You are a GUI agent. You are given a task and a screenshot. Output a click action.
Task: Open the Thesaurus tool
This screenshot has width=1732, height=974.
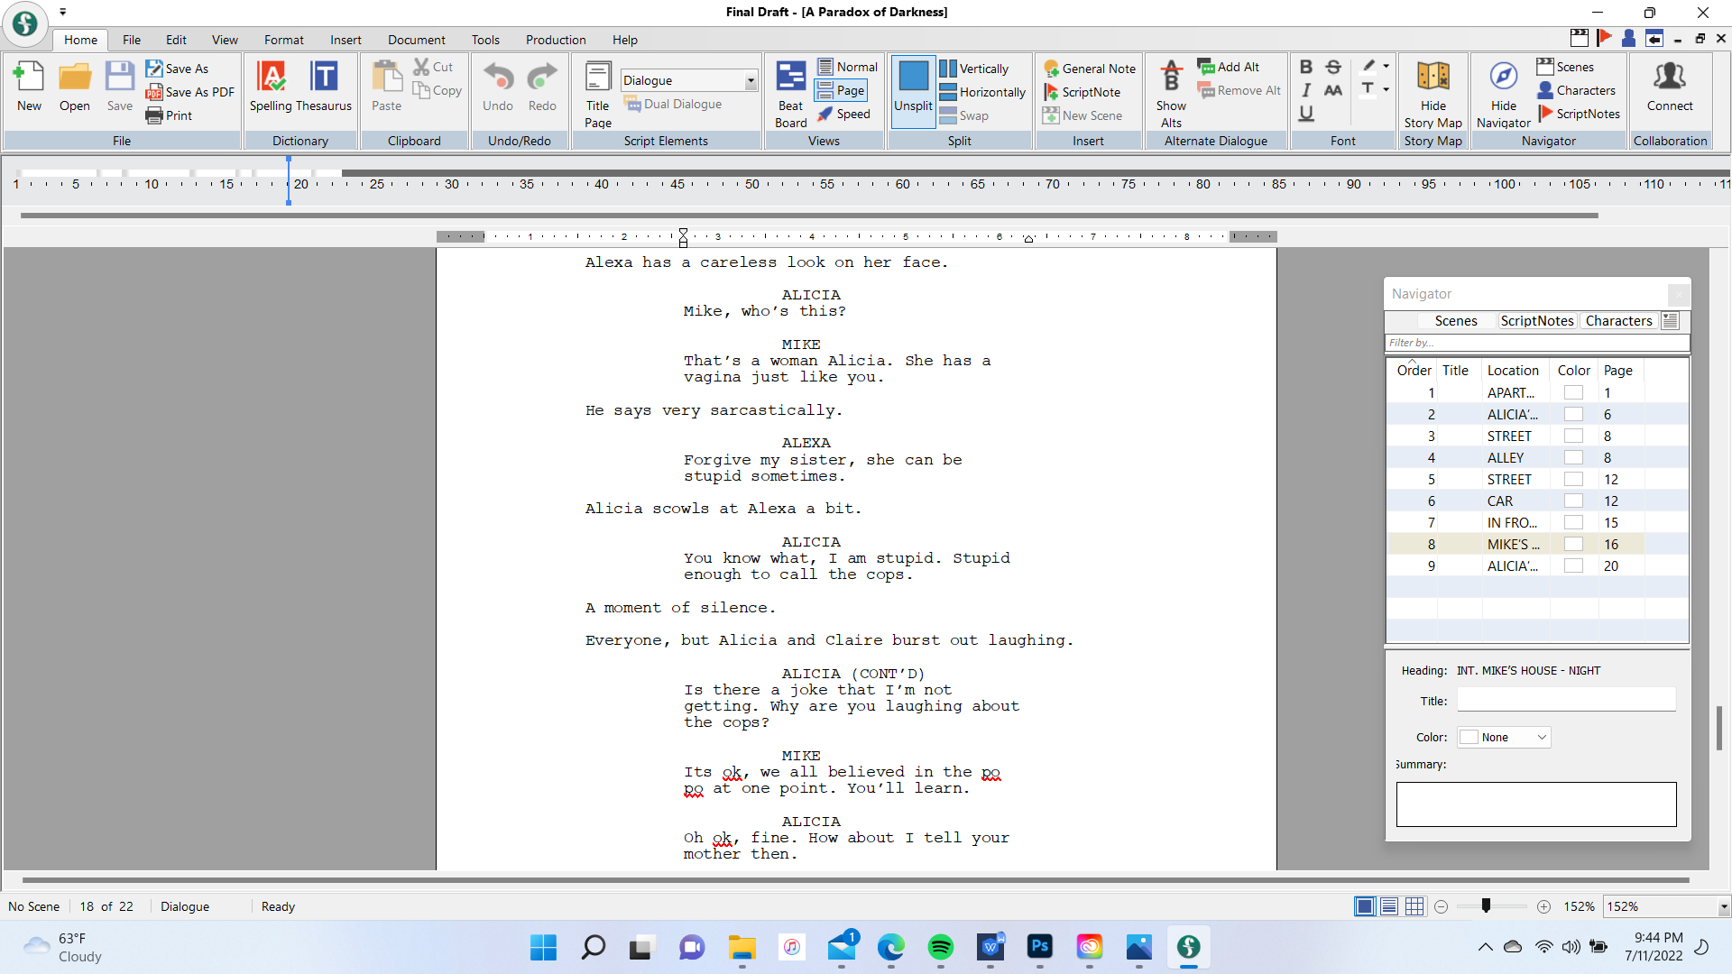(323, 78)
